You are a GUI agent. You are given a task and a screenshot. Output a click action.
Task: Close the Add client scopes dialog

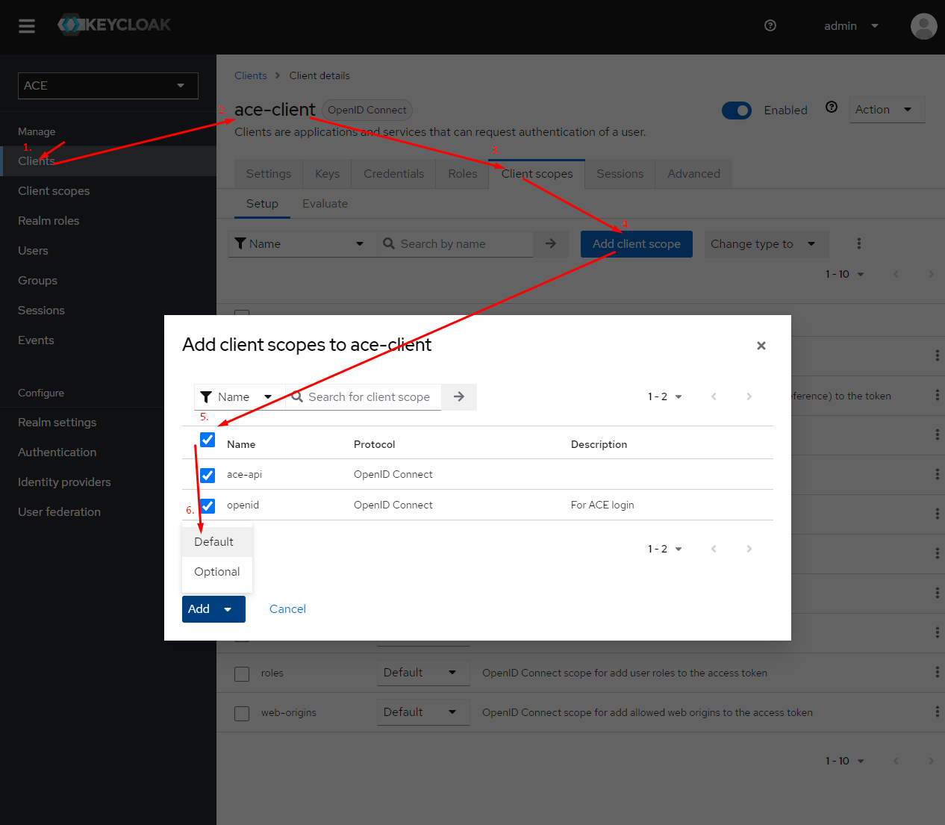point(761,345)
